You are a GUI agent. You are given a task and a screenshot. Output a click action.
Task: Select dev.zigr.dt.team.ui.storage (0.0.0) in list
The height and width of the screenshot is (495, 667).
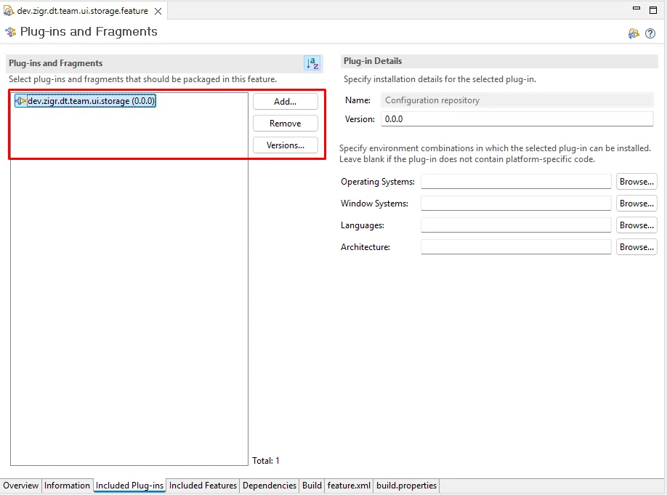click(86, 101)
